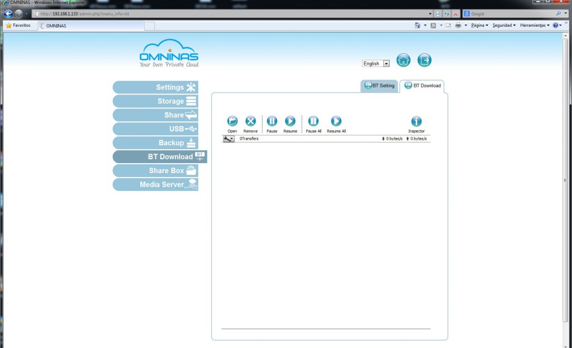Click the 0Transfers status text
This screenshot has width=572, height=348.
(x=249, y=139)
